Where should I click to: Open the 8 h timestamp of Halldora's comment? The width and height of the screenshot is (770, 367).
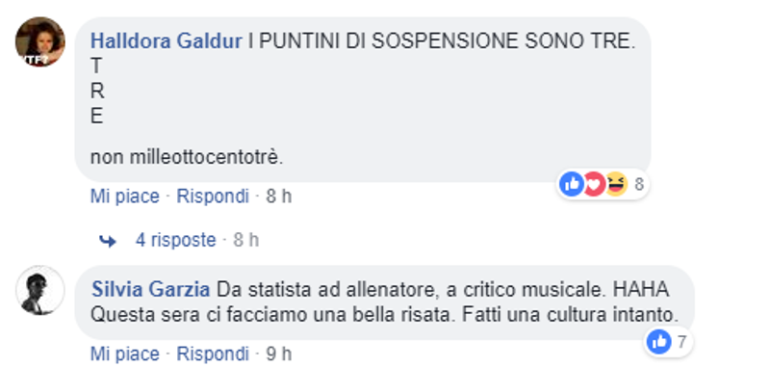(279, 197)
